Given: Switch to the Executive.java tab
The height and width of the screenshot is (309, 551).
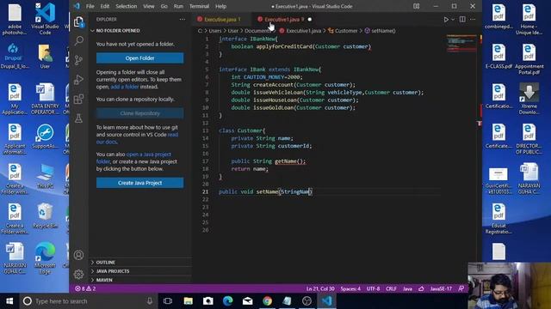Looking at the screenshot, I should coord(222,20).
